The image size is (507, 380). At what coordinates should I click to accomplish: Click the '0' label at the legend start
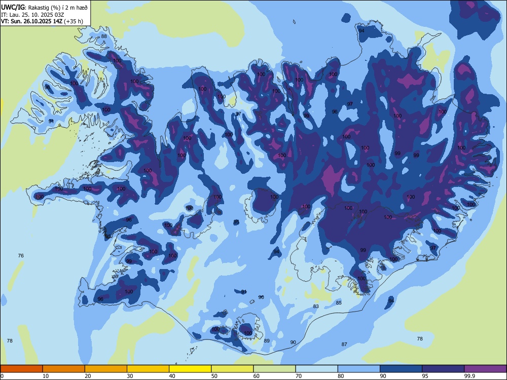2,376
